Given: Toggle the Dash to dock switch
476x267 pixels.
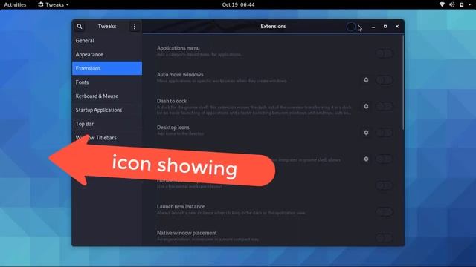Looking at the screenshot, I should pyautogui.click(x=384, y=106).
